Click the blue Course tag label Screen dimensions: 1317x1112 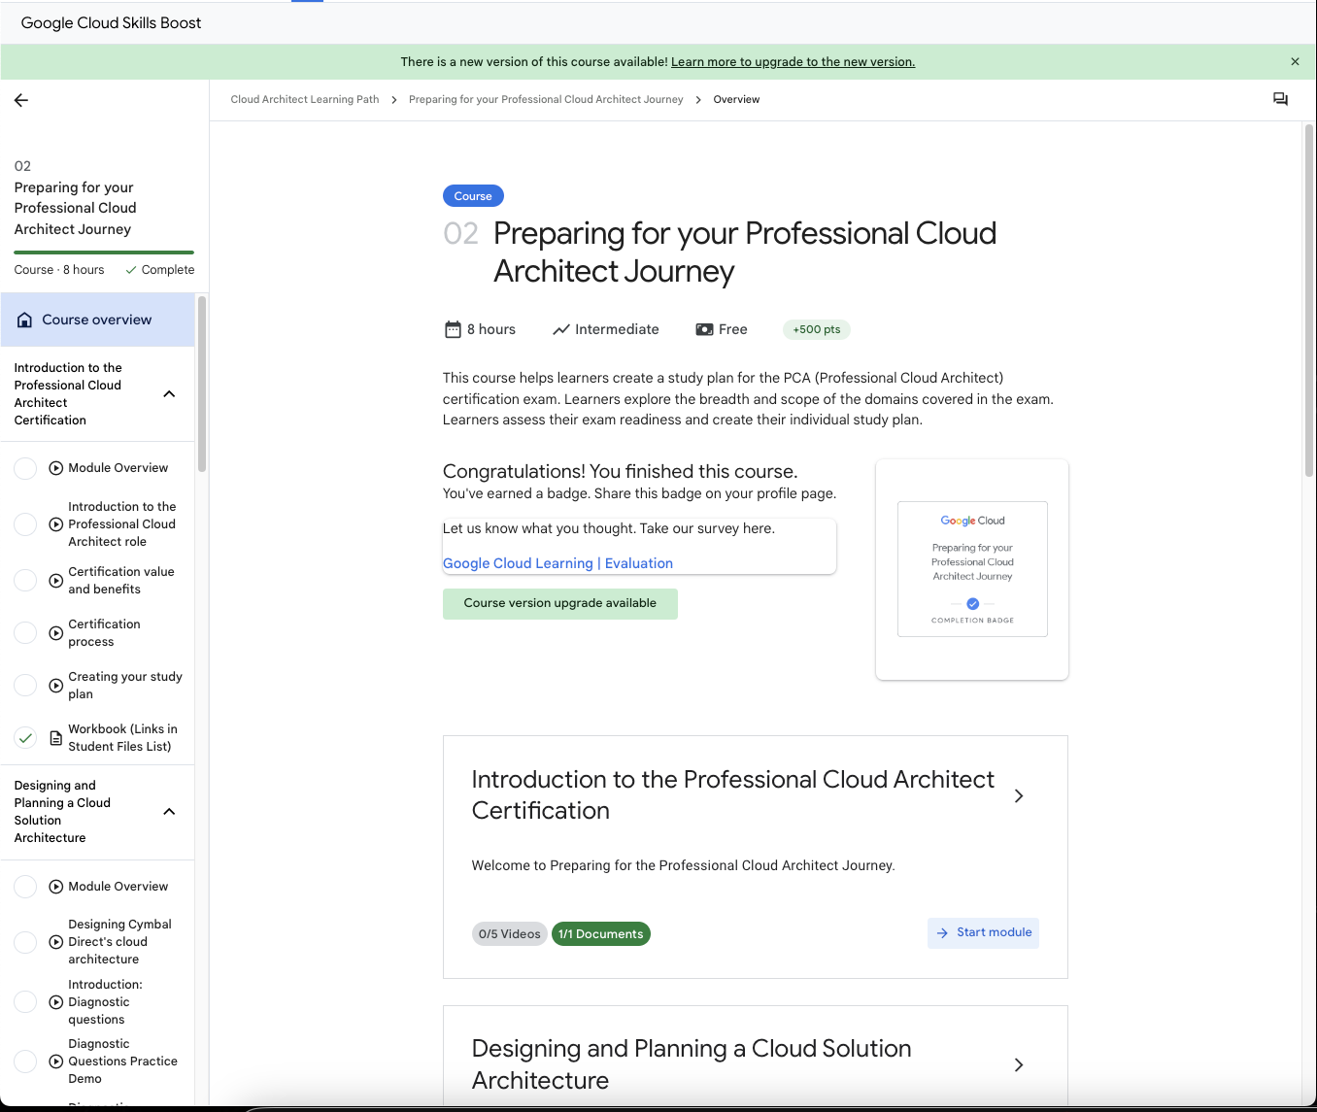point(473,196)
